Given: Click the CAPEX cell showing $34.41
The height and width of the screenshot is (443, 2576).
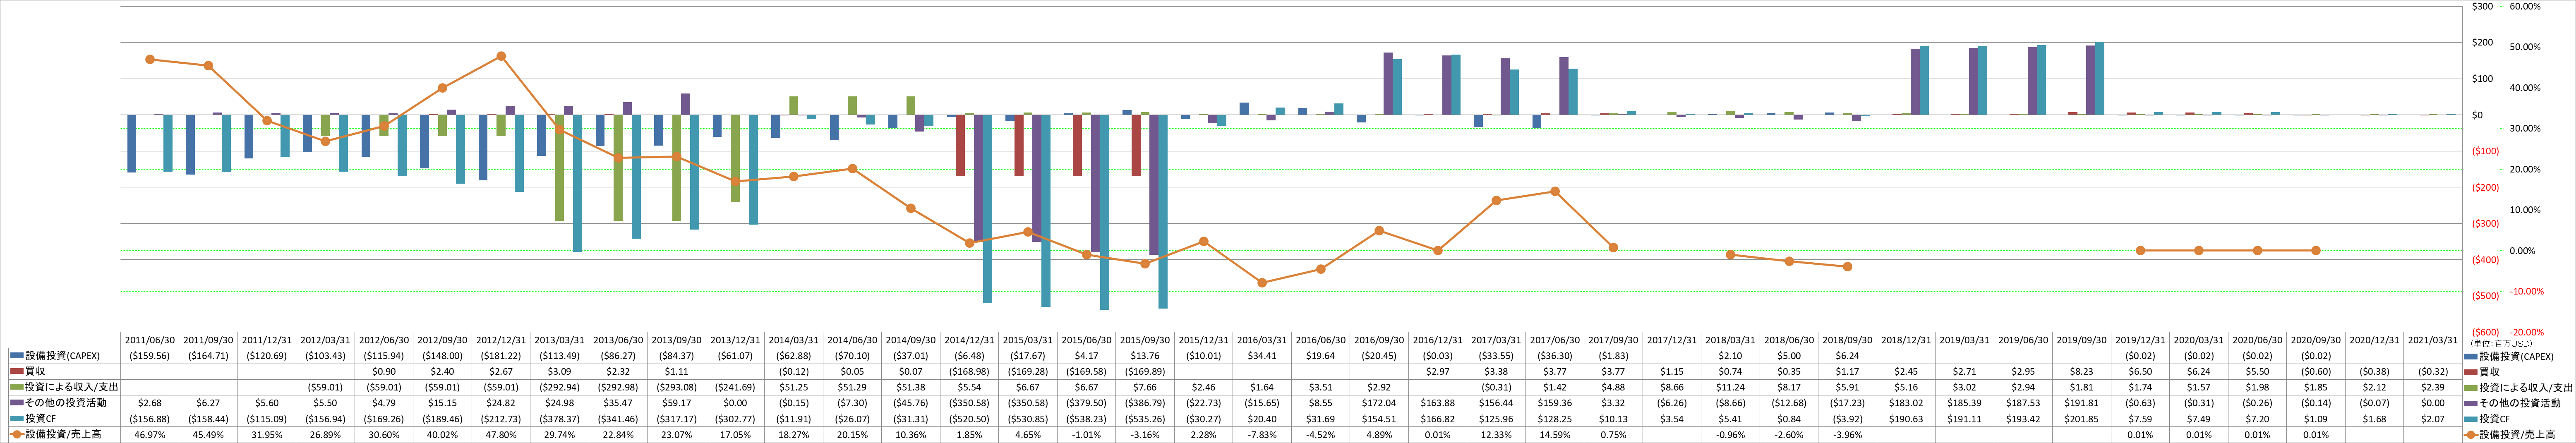Looking at the screenshot, I should click(1261, 356).
